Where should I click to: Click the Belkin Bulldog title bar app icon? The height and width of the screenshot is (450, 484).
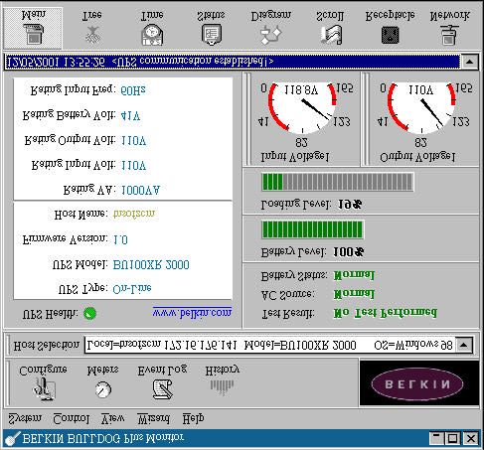tap(12, 439)
